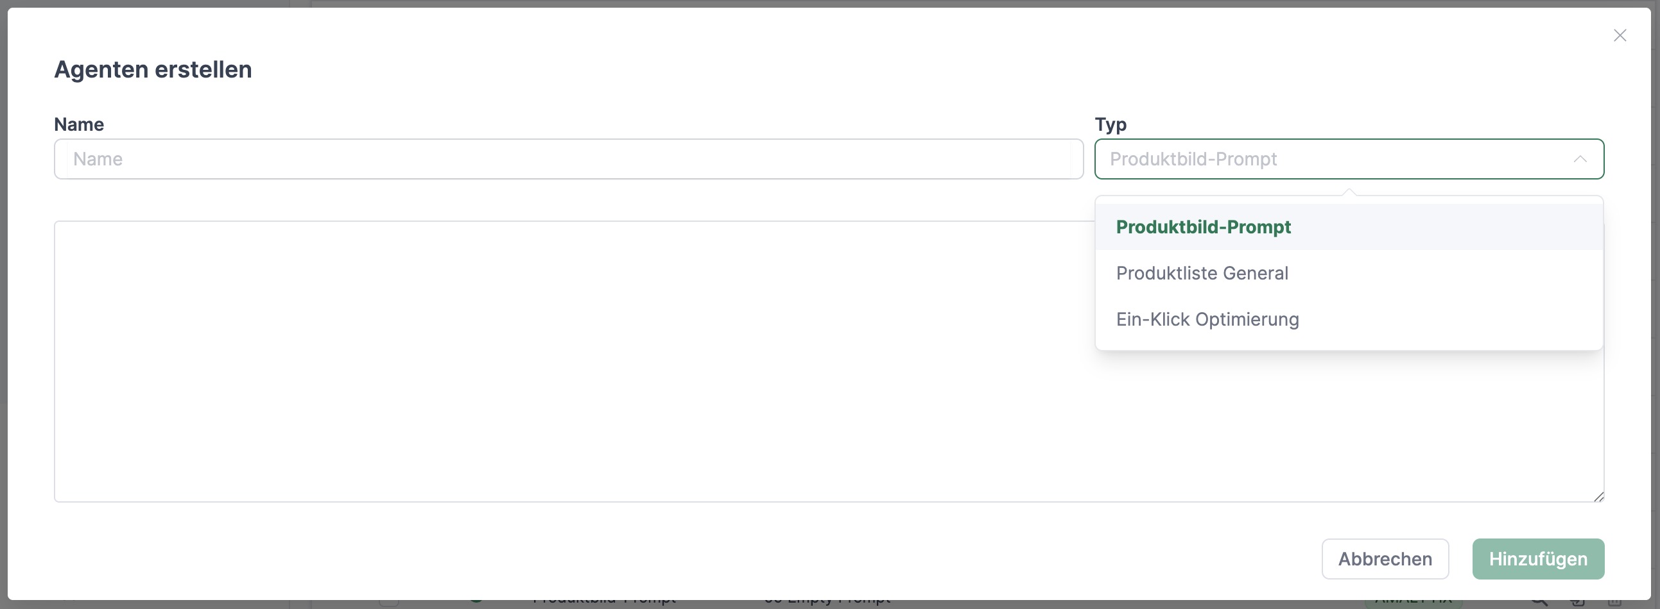Close the Agenten erstellen dialog
1660x609 pixels.
pyautogui.click(x=1620, y=35)
